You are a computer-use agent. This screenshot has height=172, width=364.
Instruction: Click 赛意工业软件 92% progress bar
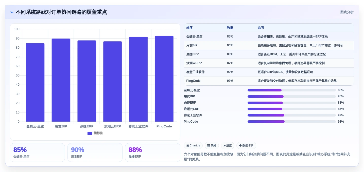[x=292, y=115]
